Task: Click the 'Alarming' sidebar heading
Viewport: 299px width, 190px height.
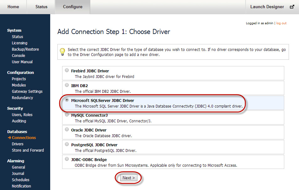Action: [x=16, y=161]
